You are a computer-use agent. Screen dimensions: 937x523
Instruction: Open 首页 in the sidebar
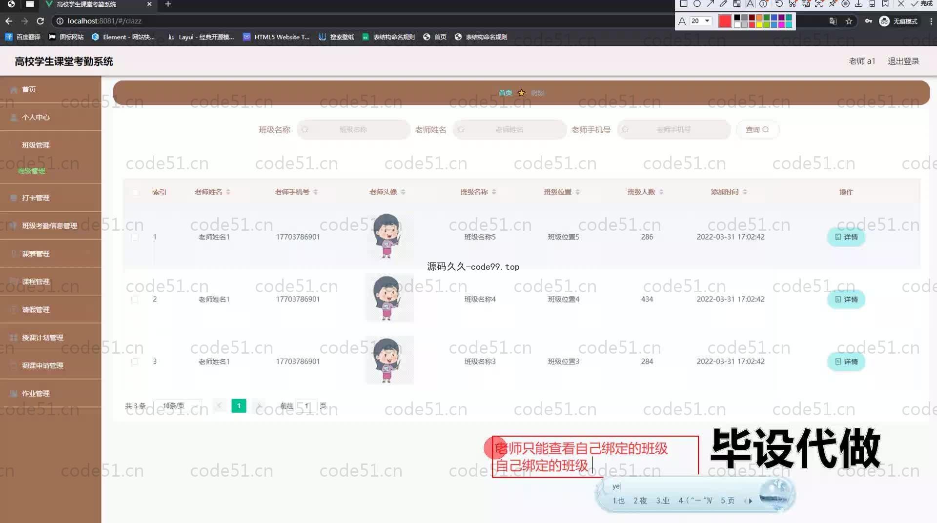coord(51,89)
